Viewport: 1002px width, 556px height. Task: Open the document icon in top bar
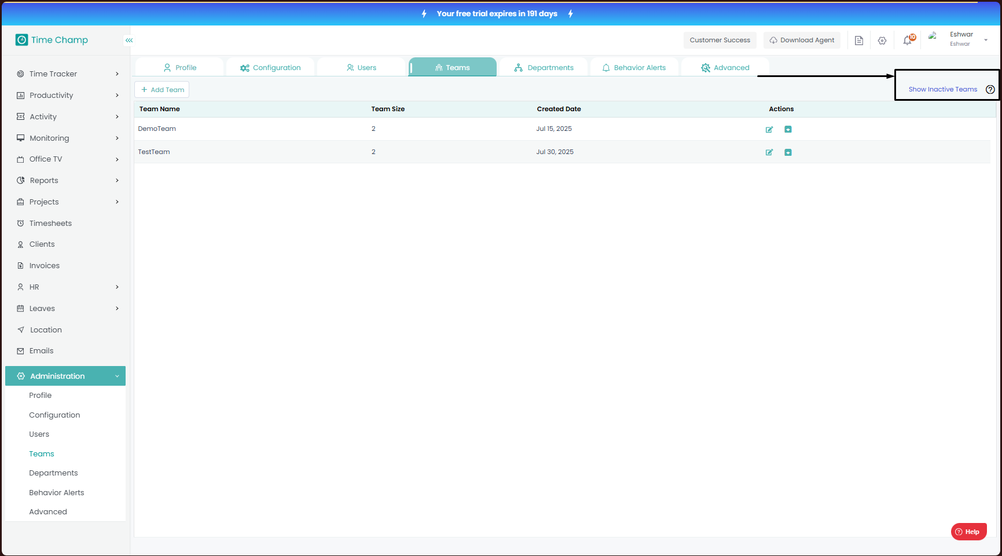pyautogui.click(x=859, y=41)
